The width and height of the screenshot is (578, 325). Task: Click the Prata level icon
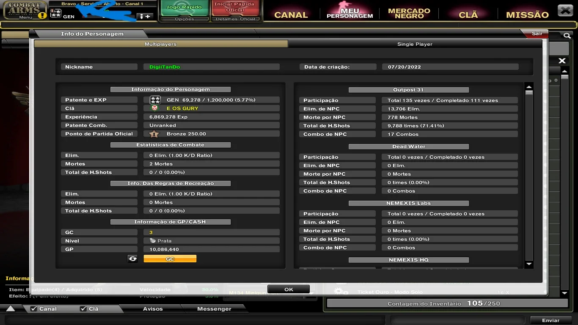[x=153, y=240]
